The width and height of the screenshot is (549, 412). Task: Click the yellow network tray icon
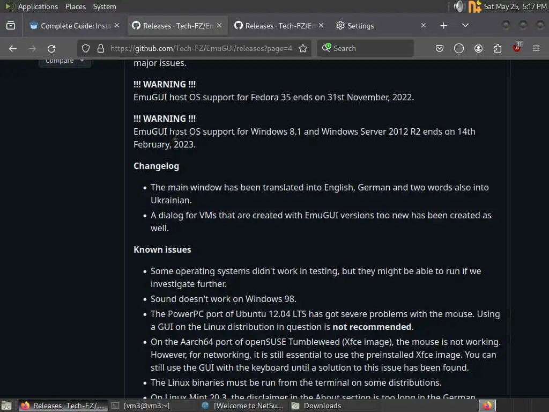coord(474,6)
